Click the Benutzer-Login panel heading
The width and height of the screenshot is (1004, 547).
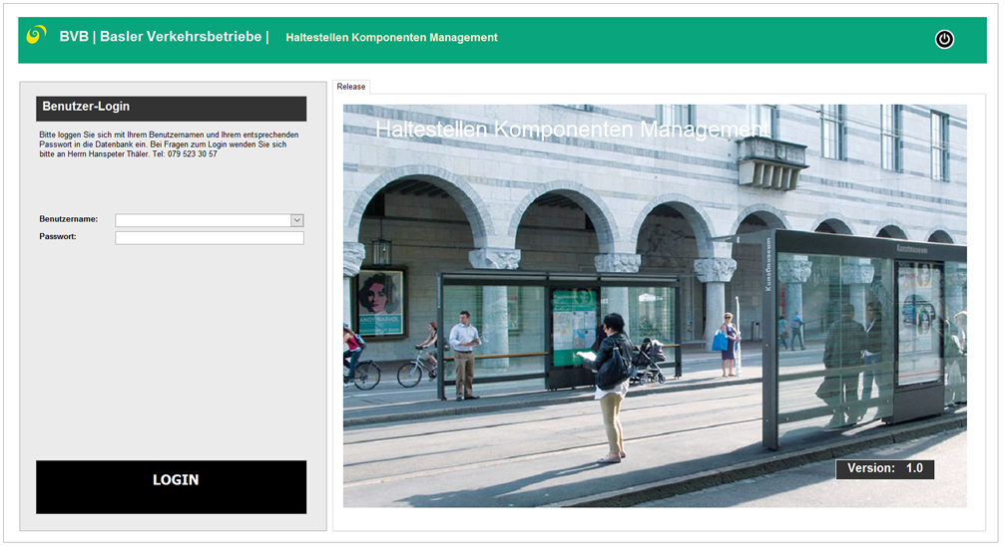(x=171, y=108)
